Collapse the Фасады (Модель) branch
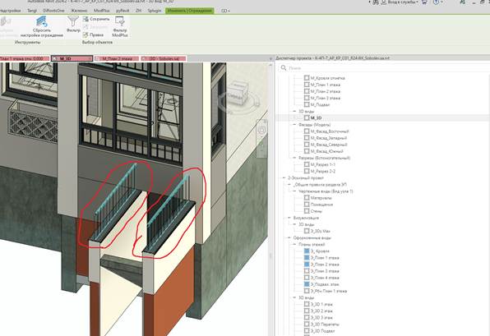490x336 pixels. 294,125
